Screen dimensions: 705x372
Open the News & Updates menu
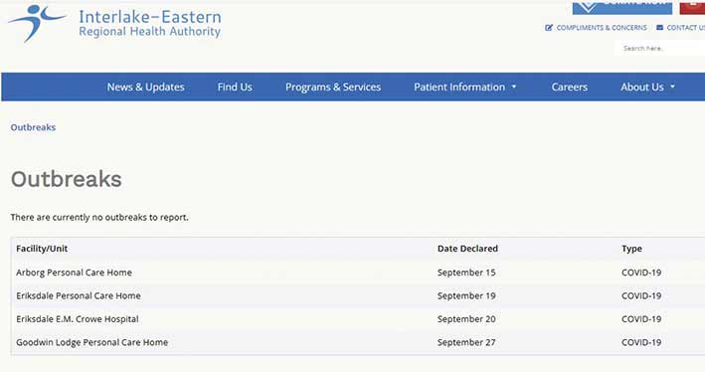[146, 87]
